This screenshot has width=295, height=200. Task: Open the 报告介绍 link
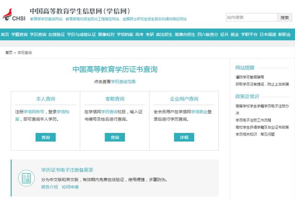[x=49, y=187]
